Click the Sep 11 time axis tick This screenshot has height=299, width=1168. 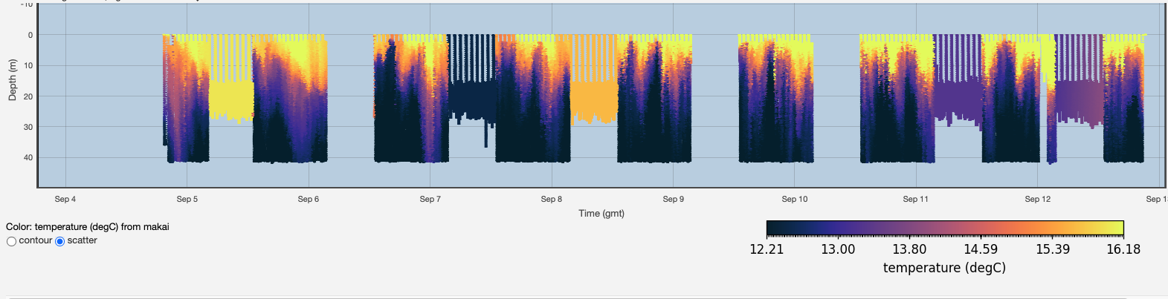pos(915,199)
